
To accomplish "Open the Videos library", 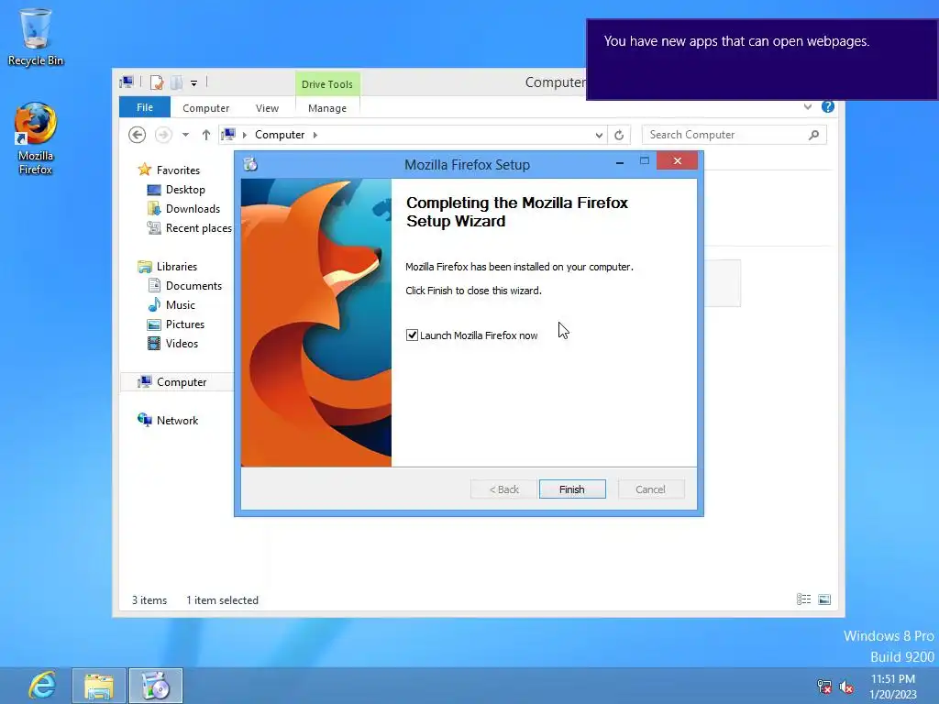I will pyautogui.click(x=182, y=343).
